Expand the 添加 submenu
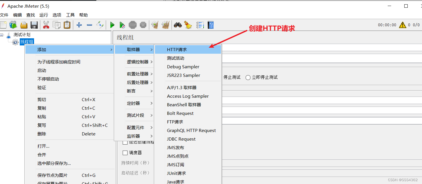The width and height of the screenshot is (422, 184). click(69, 49)
